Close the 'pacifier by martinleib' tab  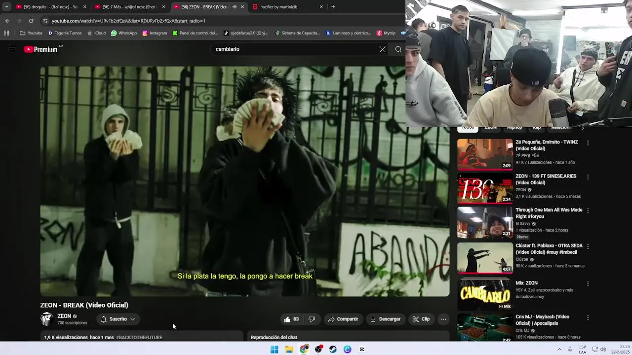tap(321, 7)
